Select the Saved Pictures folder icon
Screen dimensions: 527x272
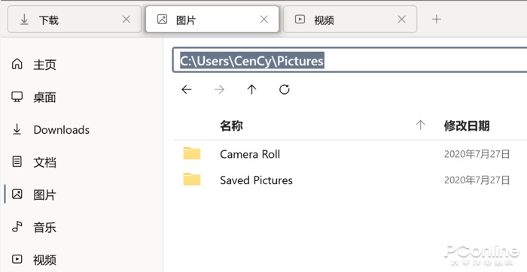[x=192, y=180]
